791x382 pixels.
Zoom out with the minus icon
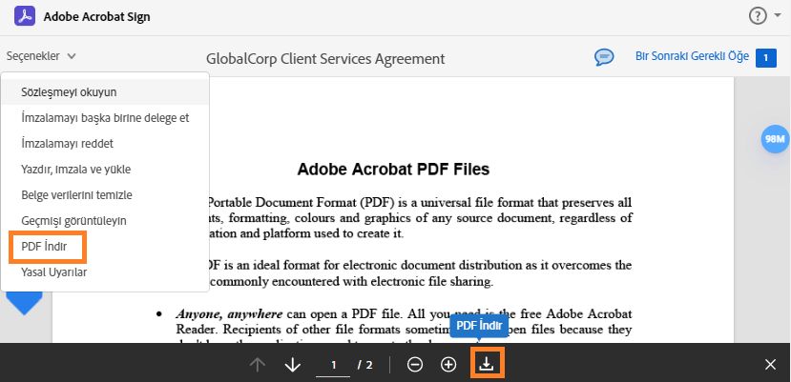(x=415, y=365)
